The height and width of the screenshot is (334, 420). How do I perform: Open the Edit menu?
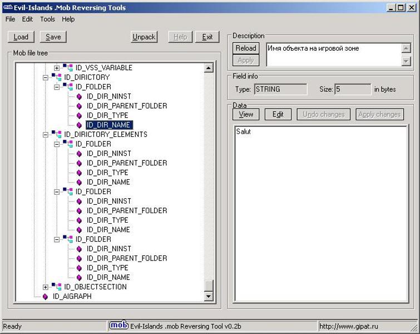(x=27, y=19)
